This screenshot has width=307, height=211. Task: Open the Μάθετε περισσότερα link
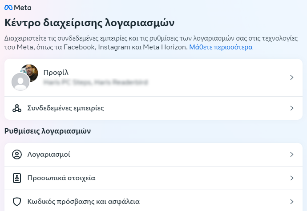point(221,47)
